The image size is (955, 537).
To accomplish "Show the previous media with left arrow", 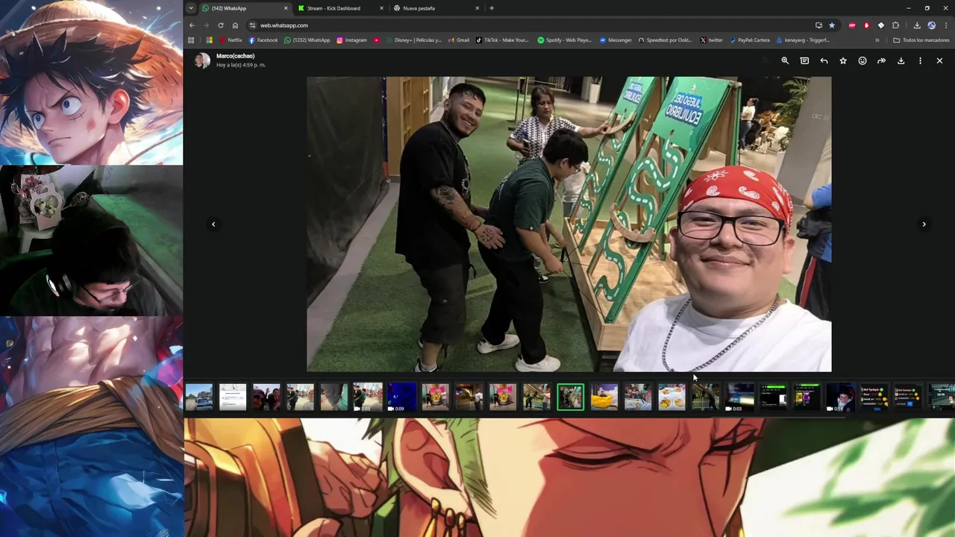I will click(x=213, y=224).
